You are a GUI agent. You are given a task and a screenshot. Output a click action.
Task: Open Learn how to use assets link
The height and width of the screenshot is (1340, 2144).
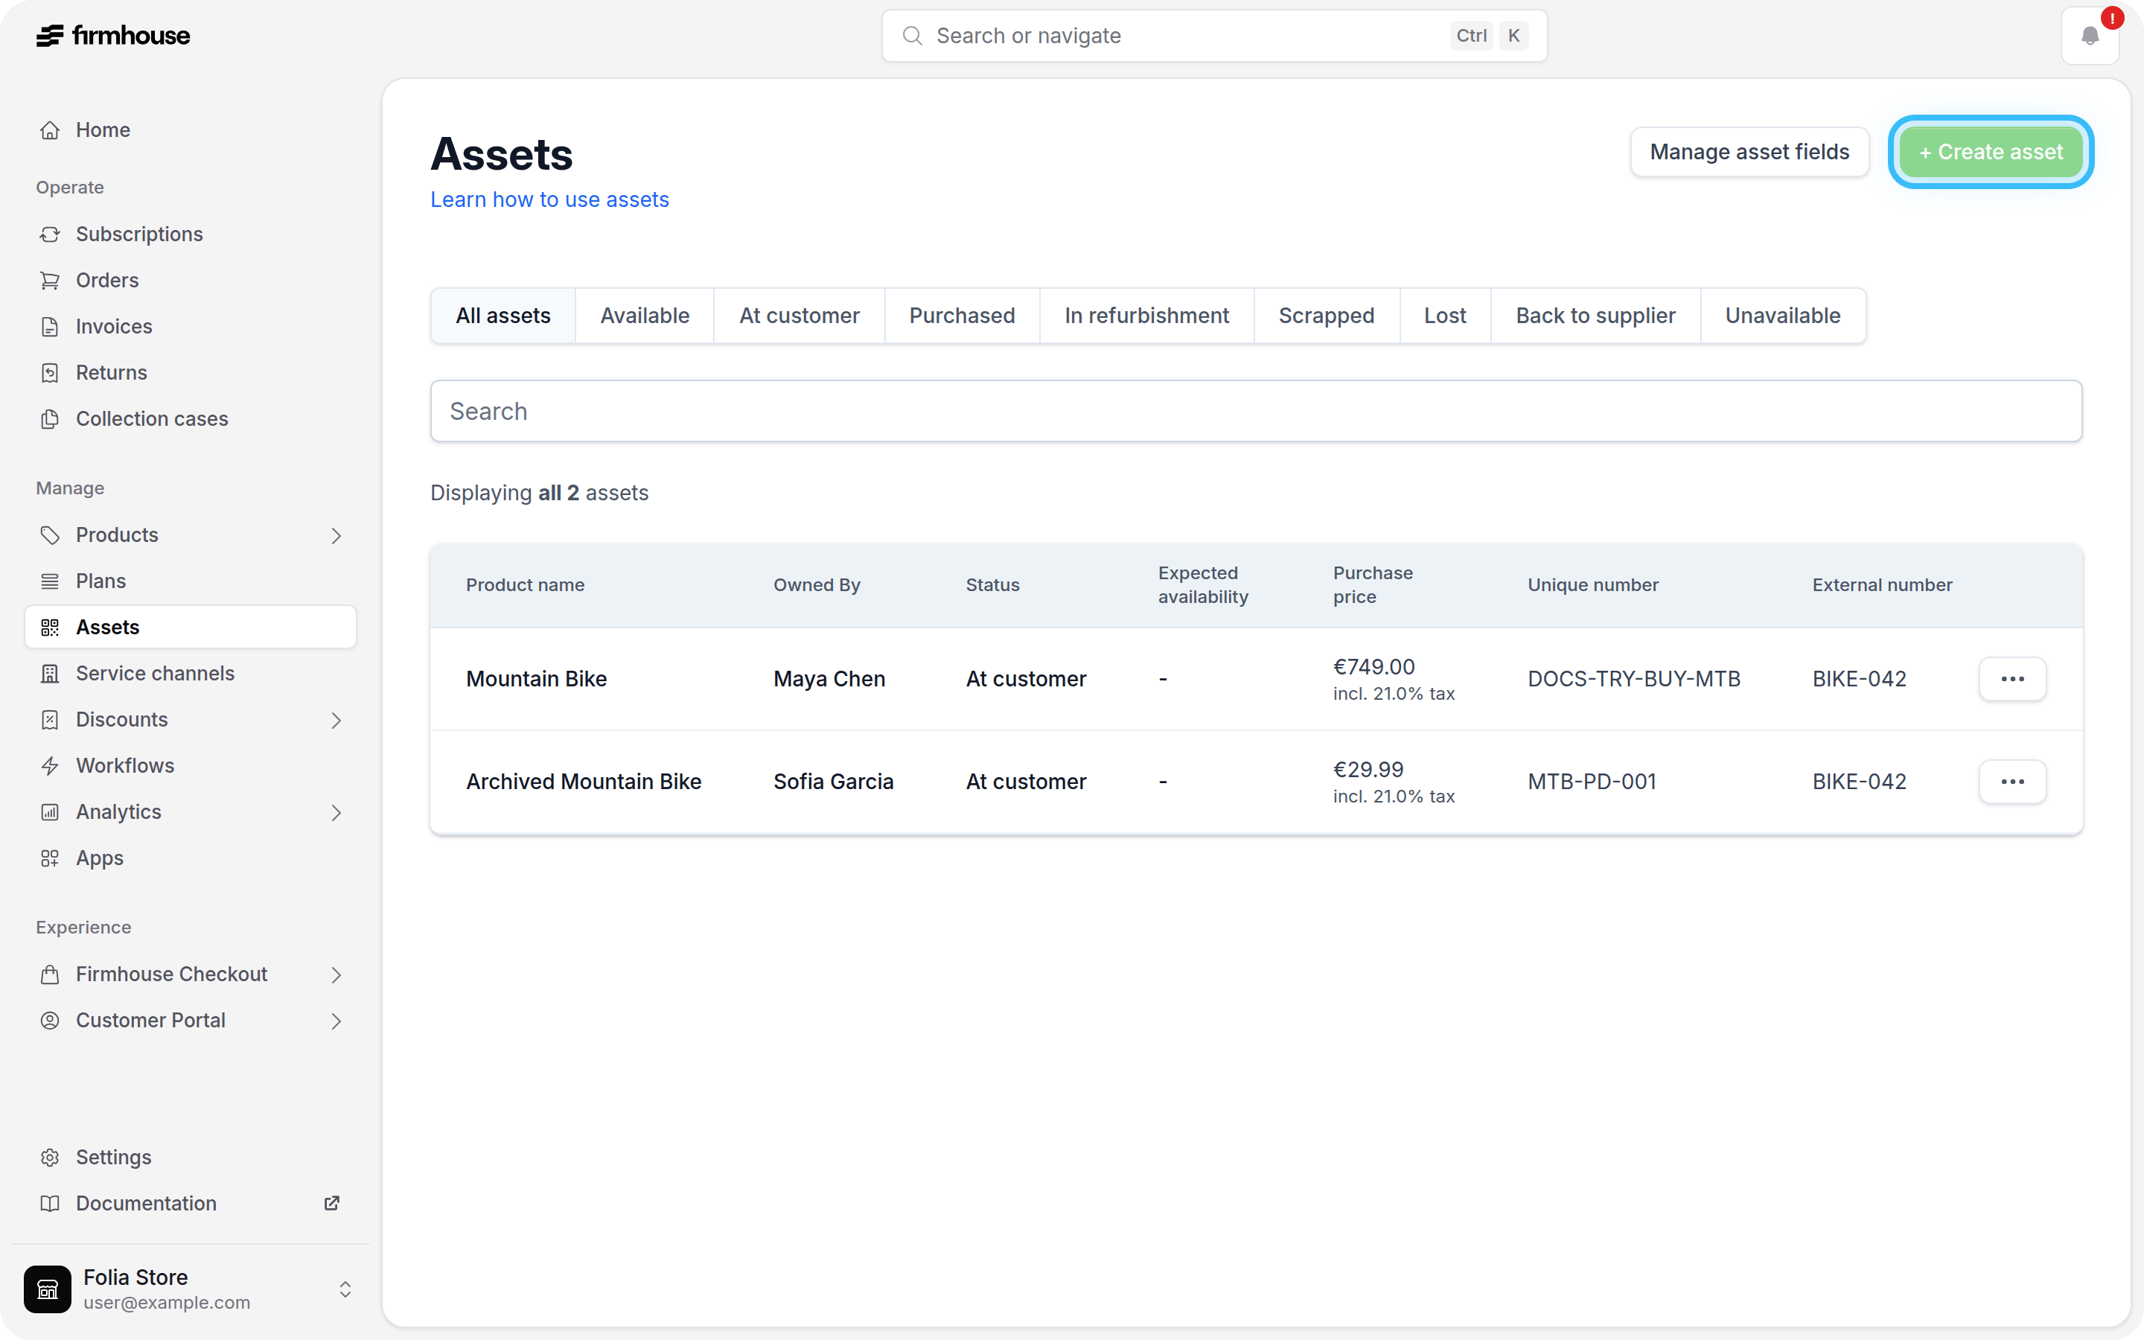pyautogui.click(x=549, y=200)
